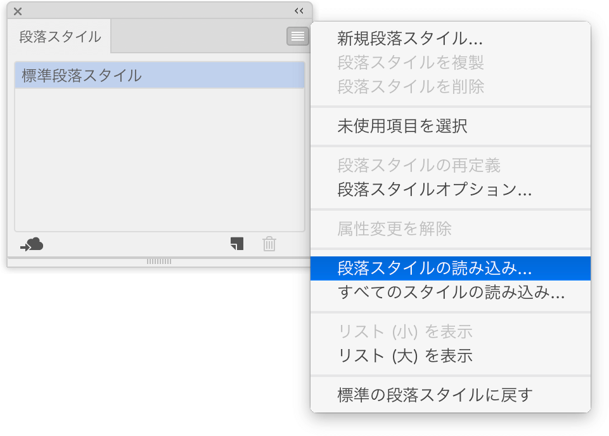This screenshot has height=436, width=609.
Task: Select the 標準段落スタイル list entry
Action: point(160,76)
